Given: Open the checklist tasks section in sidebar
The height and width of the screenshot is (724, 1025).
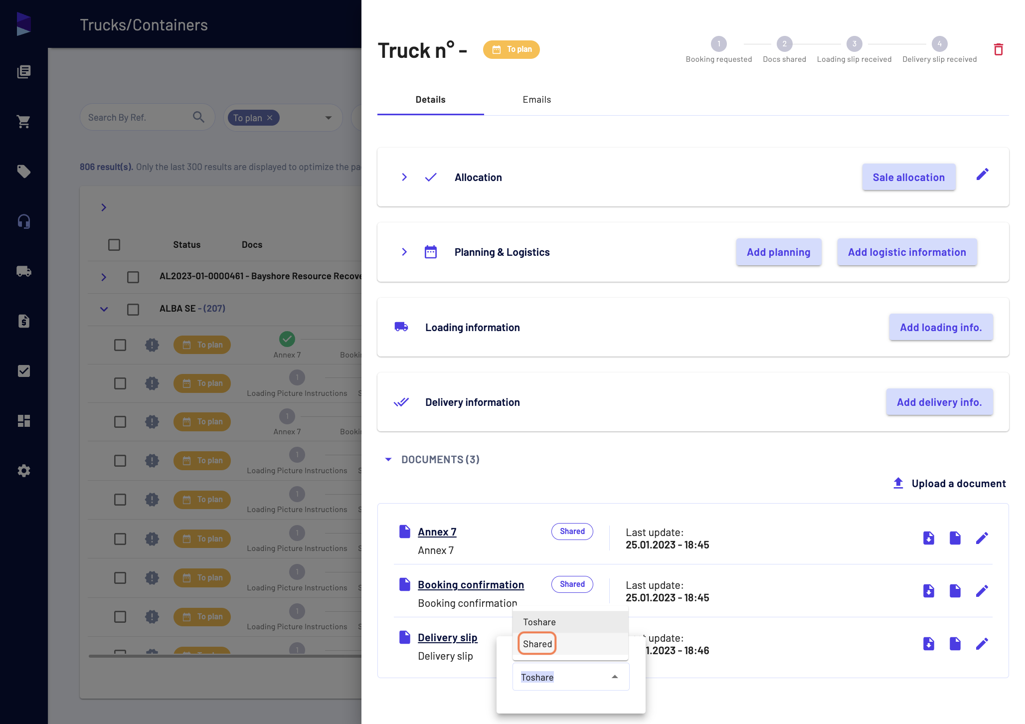Looking at the screenshot, I should coord(23,371).
